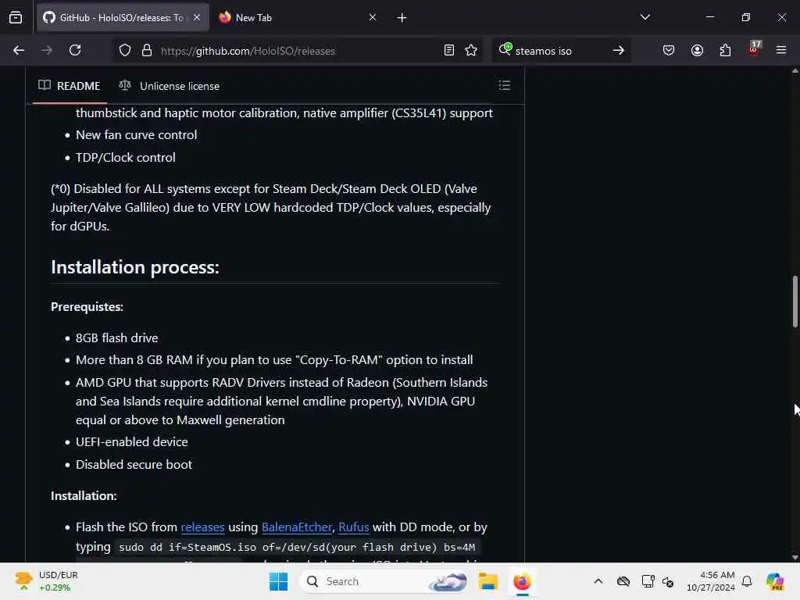Screen dimensions: 800x600
Task: Click the display network tray icon
Action: (x=648, y=581)
